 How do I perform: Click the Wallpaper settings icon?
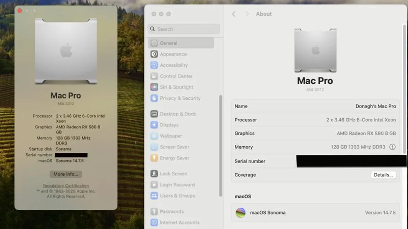(154, 136)
